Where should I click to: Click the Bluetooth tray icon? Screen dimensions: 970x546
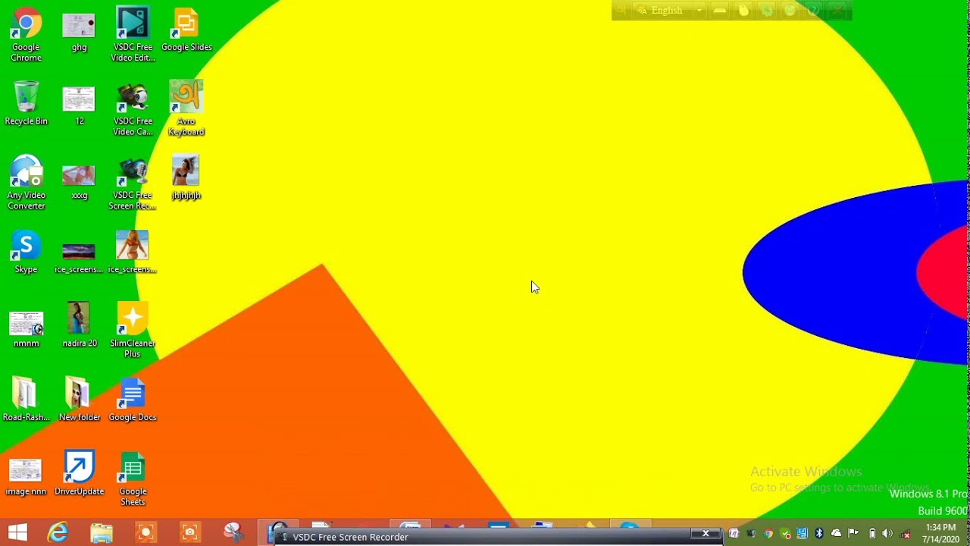819,533
